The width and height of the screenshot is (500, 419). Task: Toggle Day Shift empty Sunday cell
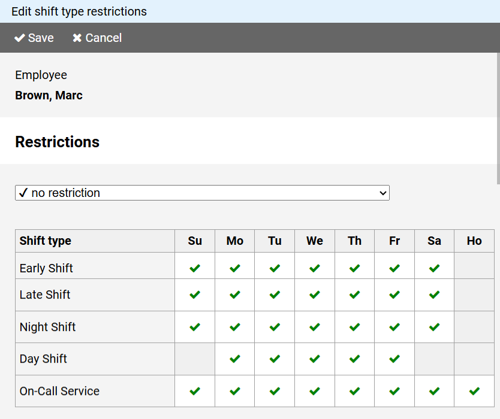195,359
